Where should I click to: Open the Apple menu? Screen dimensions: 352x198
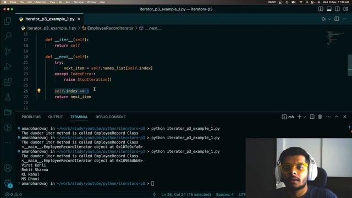pos(5,2)
